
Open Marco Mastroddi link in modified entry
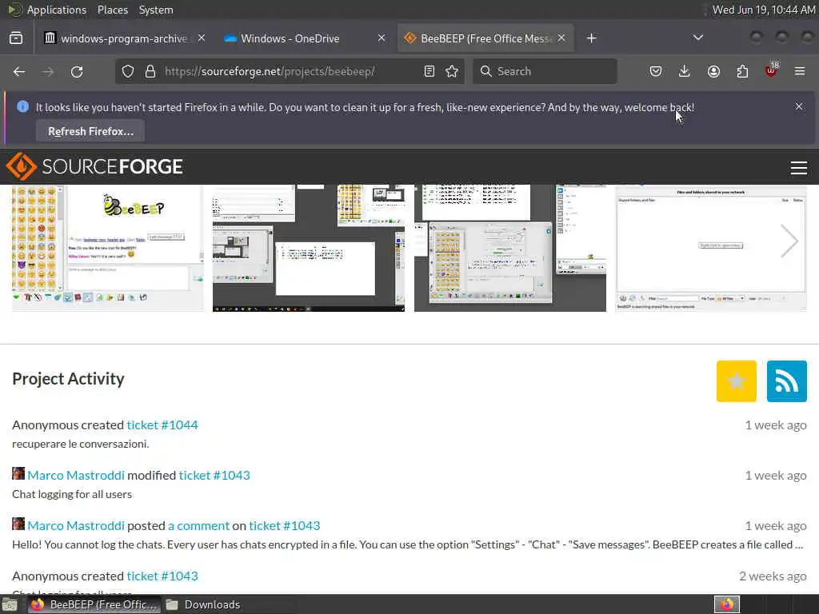pyautogui.click(x=76, y=475)
